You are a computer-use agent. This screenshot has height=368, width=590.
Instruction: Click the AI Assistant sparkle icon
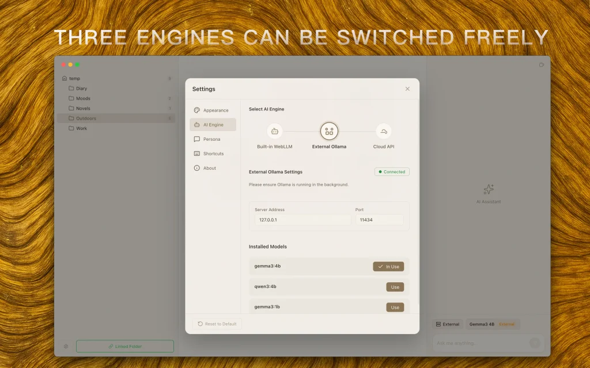pyautogui.click(x=487, y=188)
